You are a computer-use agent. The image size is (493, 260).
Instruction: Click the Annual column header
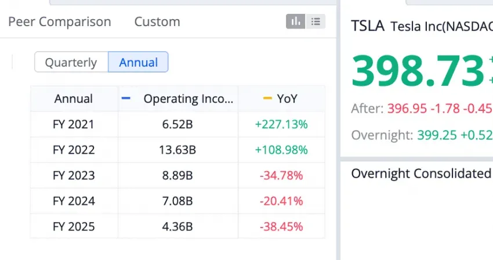point(74,99)
